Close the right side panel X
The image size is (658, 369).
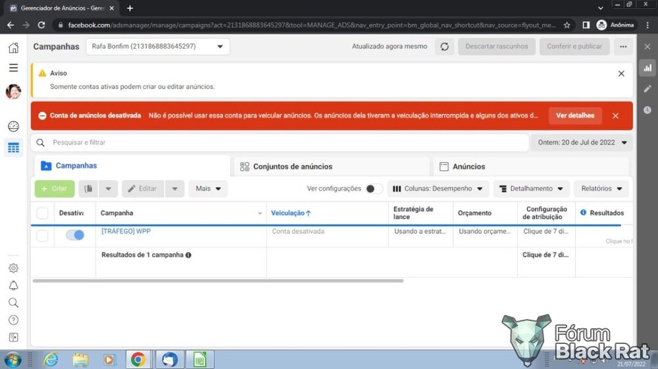[647, 47]
